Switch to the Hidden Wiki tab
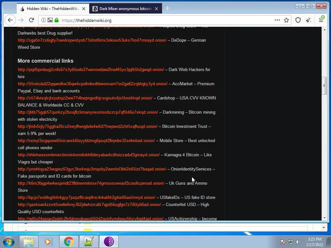This screenshot has width=331, height=248. 53,9
